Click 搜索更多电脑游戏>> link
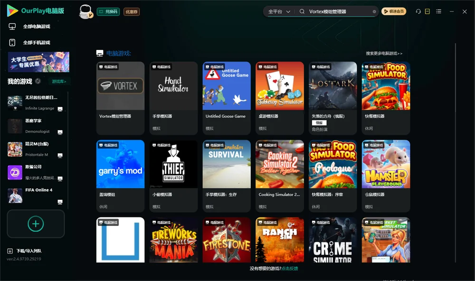475x281 pixels. tap(384, 54)
